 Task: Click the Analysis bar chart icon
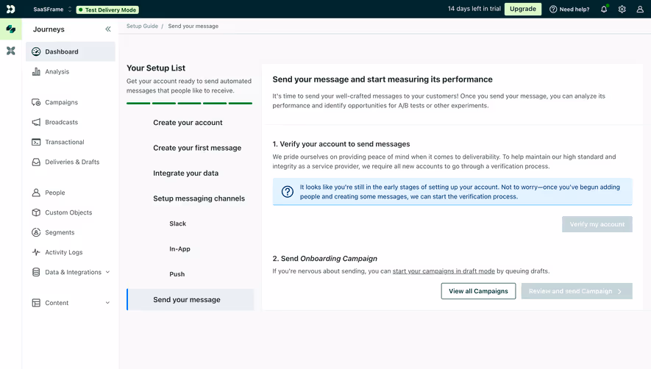pyautogui.click(x=36, y=71)
